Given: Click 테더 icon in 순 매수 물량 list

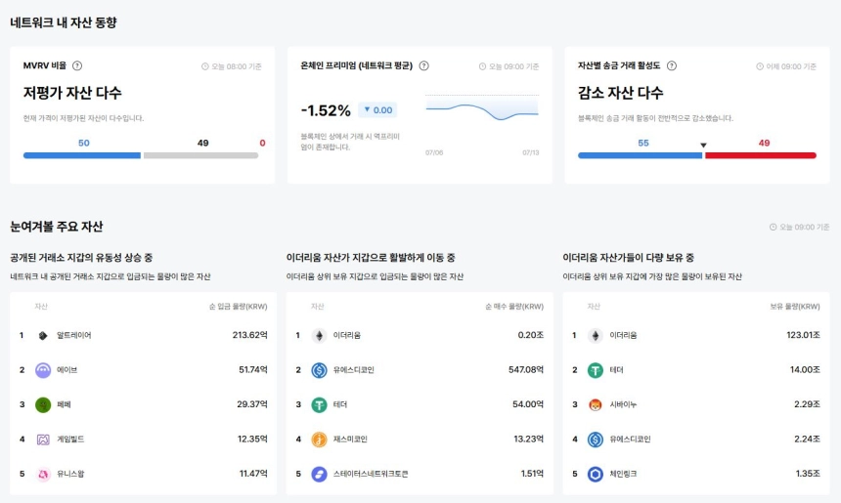Looking at the screenshot, I should click(319, 404).
